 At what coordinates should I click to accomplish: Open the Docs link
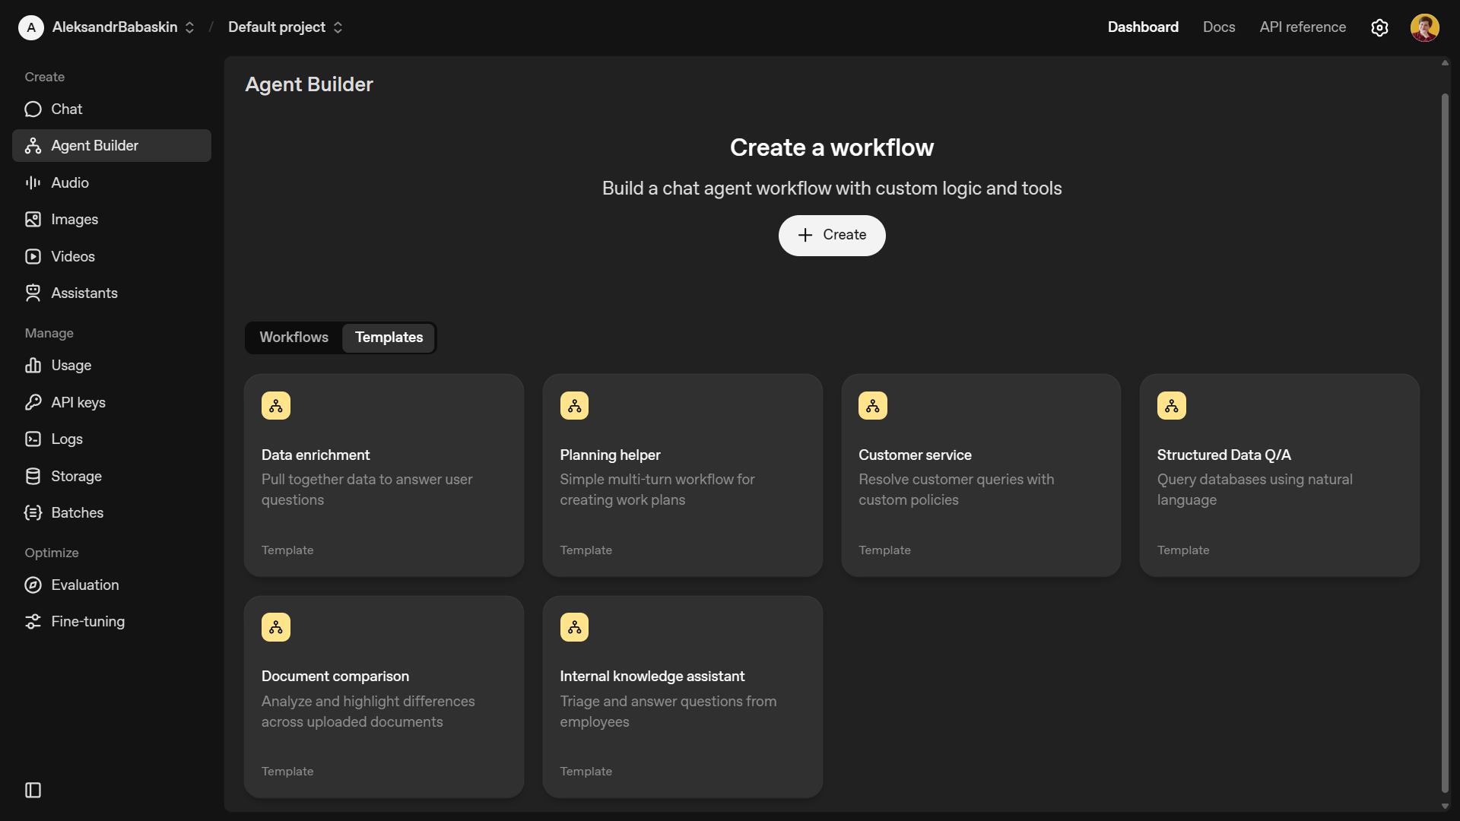(1218, 27)
